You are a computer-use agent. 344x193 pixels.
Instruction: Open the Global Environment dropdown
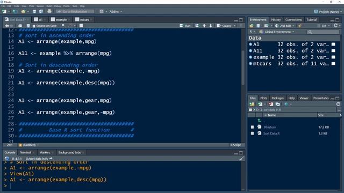(x=276, y=32)
